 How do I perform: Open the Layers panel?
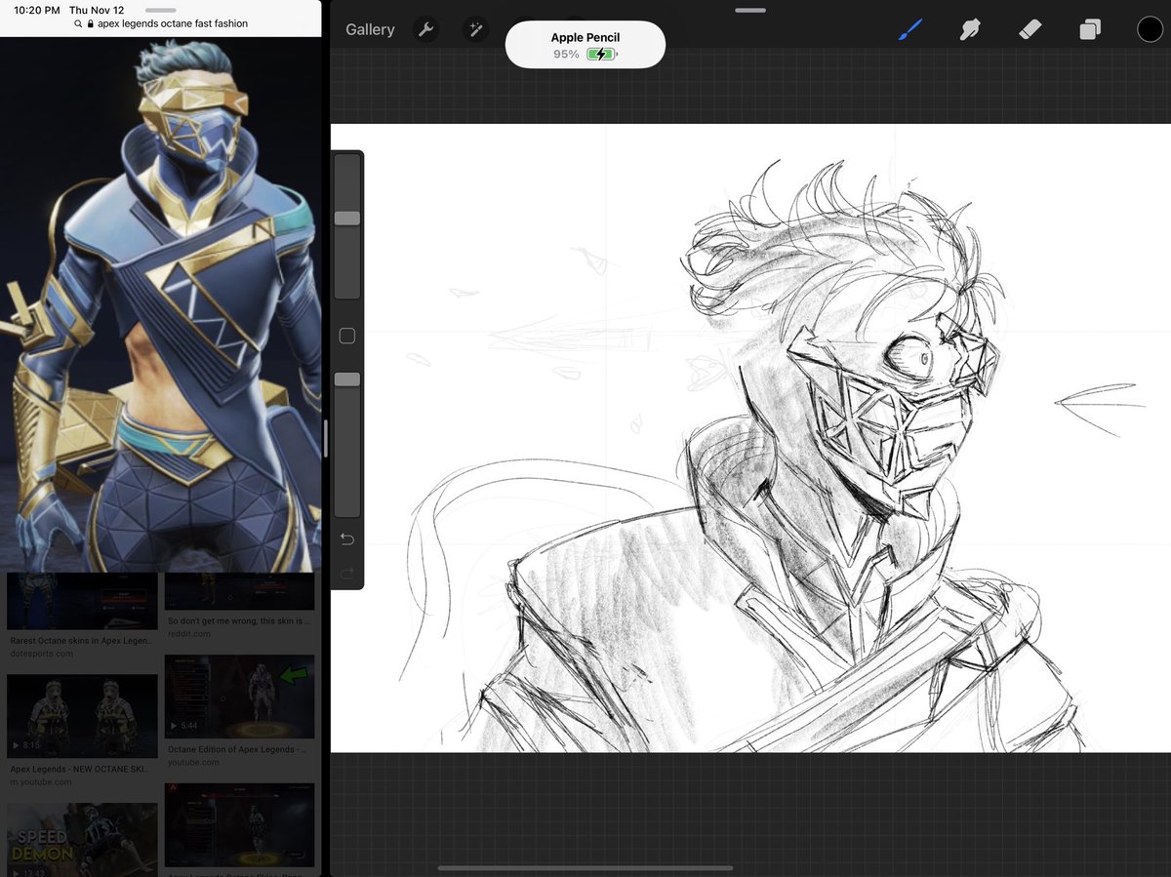1090,29
